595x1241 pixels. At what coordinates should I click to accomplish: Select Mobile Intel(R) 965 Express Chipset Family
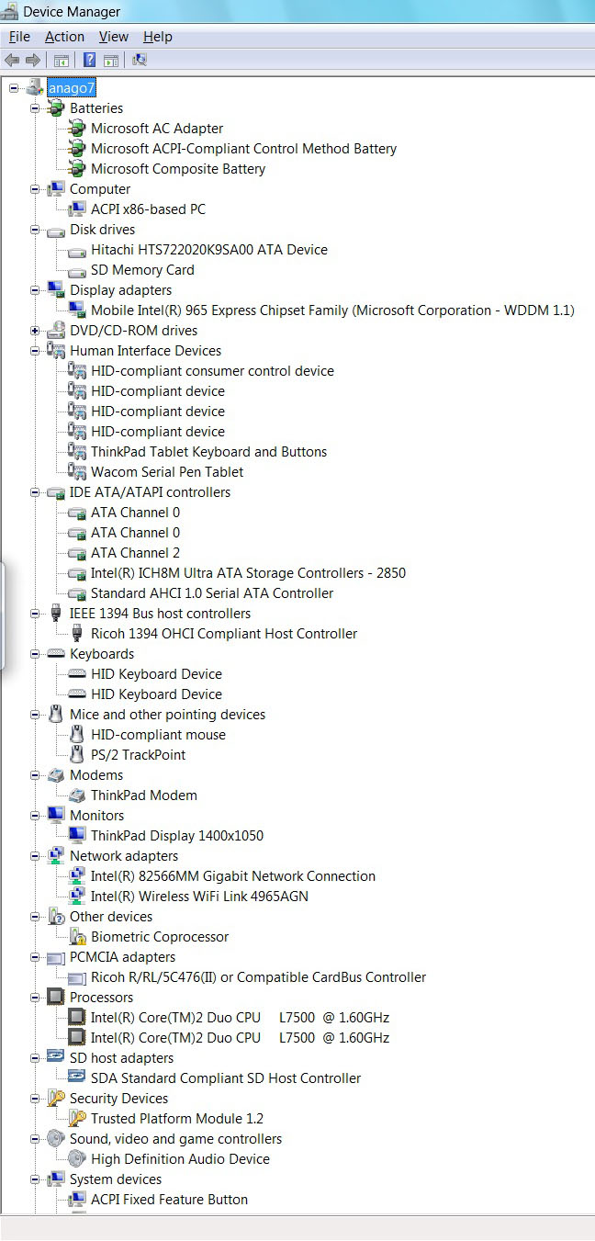(x=332, y=310)
